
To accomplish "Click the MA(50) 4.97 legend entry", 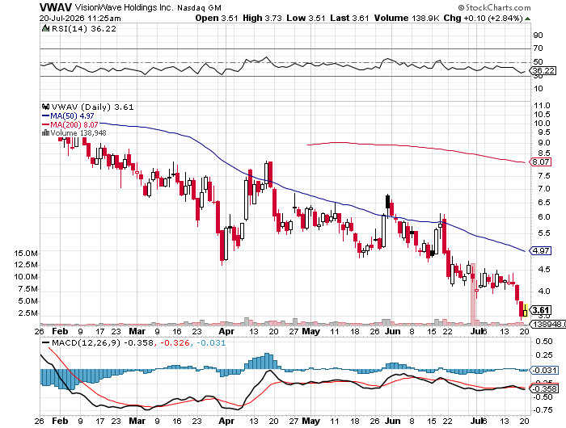I will (x=68, y=115).
